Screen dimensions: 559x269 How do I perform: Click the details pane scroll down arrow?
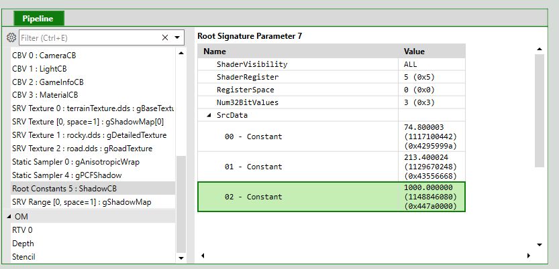click(540, 245)
